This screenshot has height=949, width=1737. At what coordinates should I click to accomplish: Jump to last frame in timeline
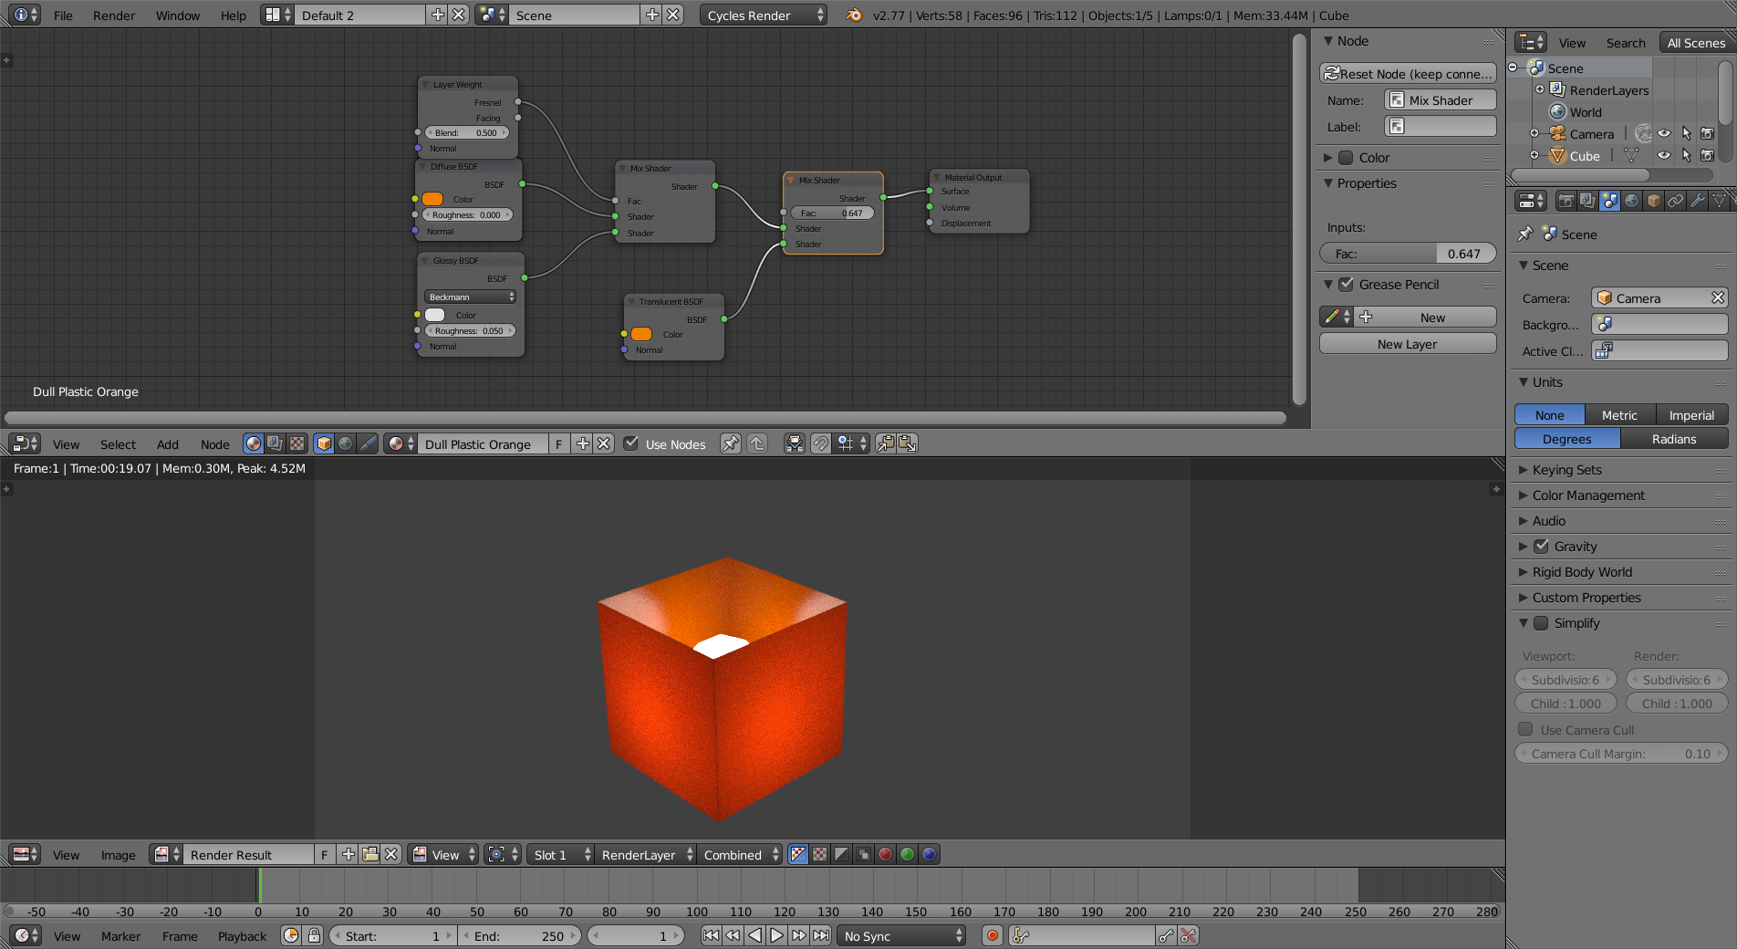821,935
